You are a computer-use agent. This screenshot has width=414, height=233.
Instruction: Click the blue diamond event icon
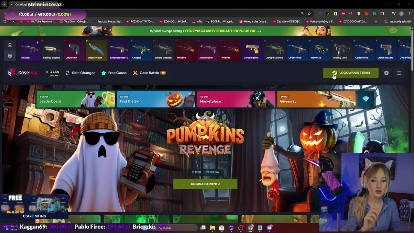[x=366, y=99]
